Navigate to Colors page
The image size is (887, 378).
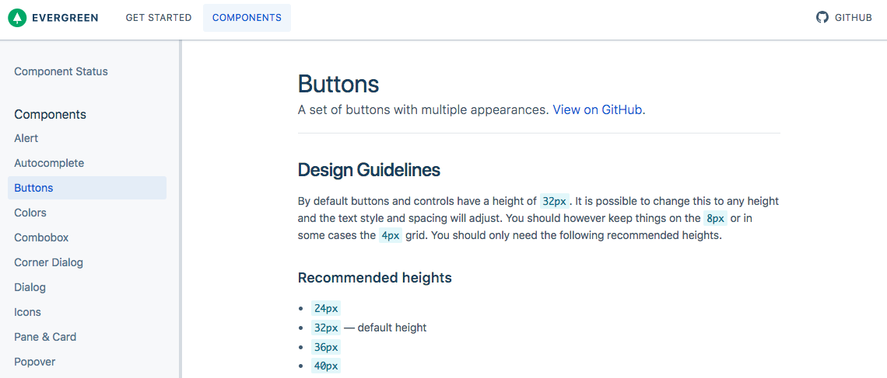click(30, 213)
